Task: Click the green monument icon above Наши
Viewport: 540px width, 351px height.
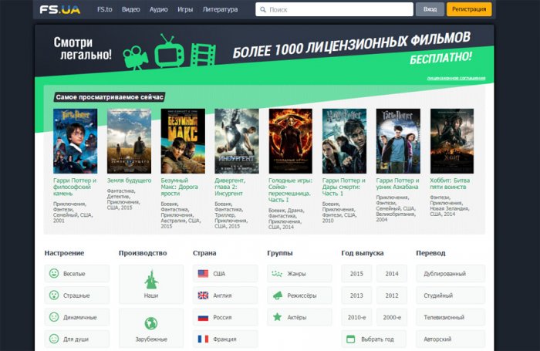Action: pos(151,280)
